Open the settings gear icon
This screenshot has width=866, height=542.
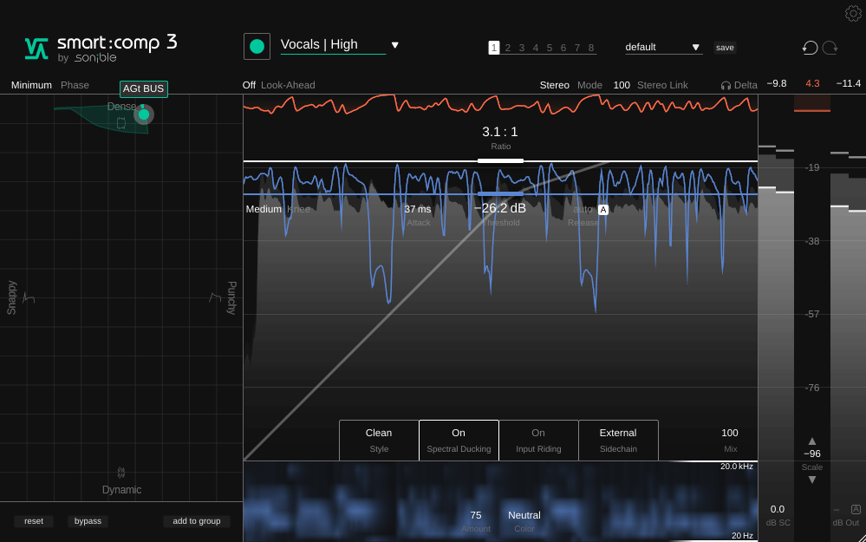point(853,13)
